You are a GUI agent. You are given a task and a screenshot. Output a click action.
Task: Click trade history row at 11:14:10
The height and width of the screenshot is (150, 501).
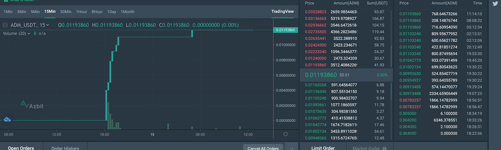click(441, 14)
